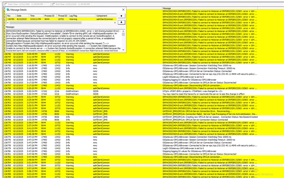Click message "LogIO OIGateway-OPCUABrowser is set to 0" in row 136754
The width and height of the screenshot is (284, 178).
(183, 77)
